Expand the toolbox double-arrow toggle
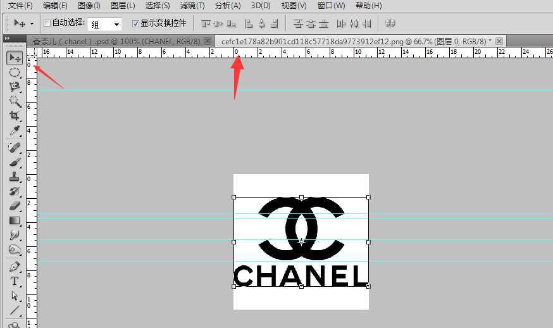 (7, 39)
